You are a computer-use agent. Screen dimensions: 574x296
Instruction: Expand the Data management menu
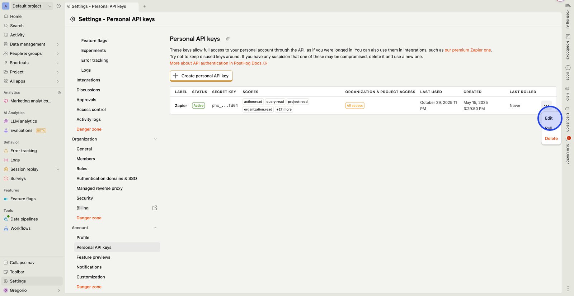point(58,44)
